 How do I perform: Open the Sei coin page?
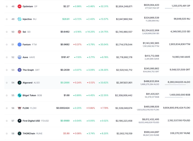click(x=24, y=32)
